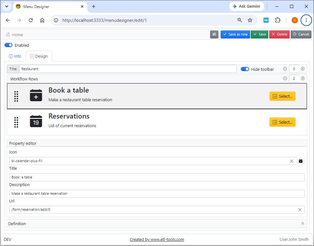Open the Created by www.etl-tools.com link
The image size is (314, 246).
157,239
